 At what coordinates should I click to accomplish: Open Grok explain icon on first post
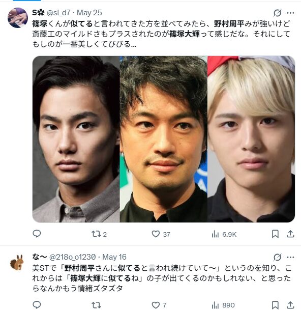[x=277, y=13]
